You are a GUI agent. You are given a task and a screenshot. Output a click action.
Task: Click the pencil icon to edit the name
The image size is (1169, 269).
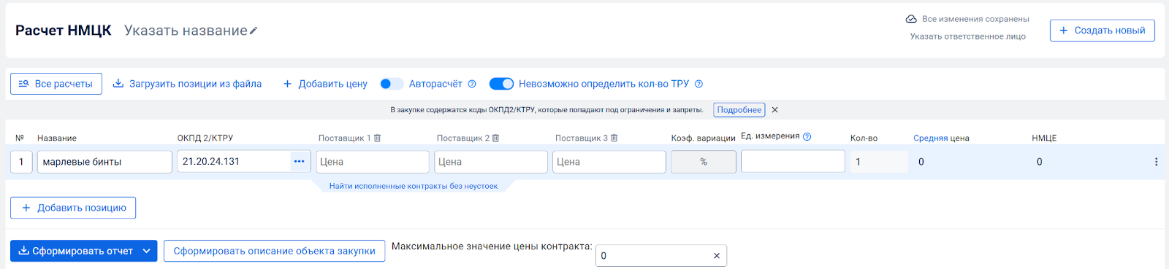[254, 31]
